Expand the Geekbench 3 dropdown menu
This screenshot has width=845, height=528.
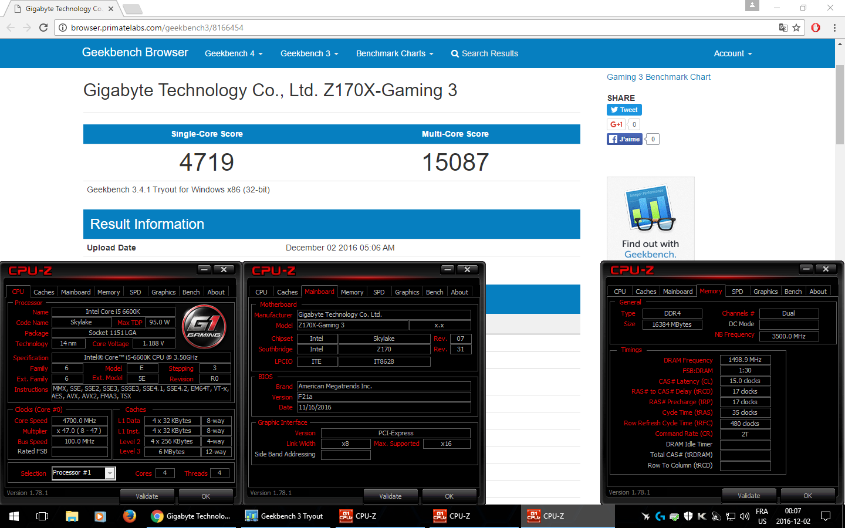tap(309, 53)
